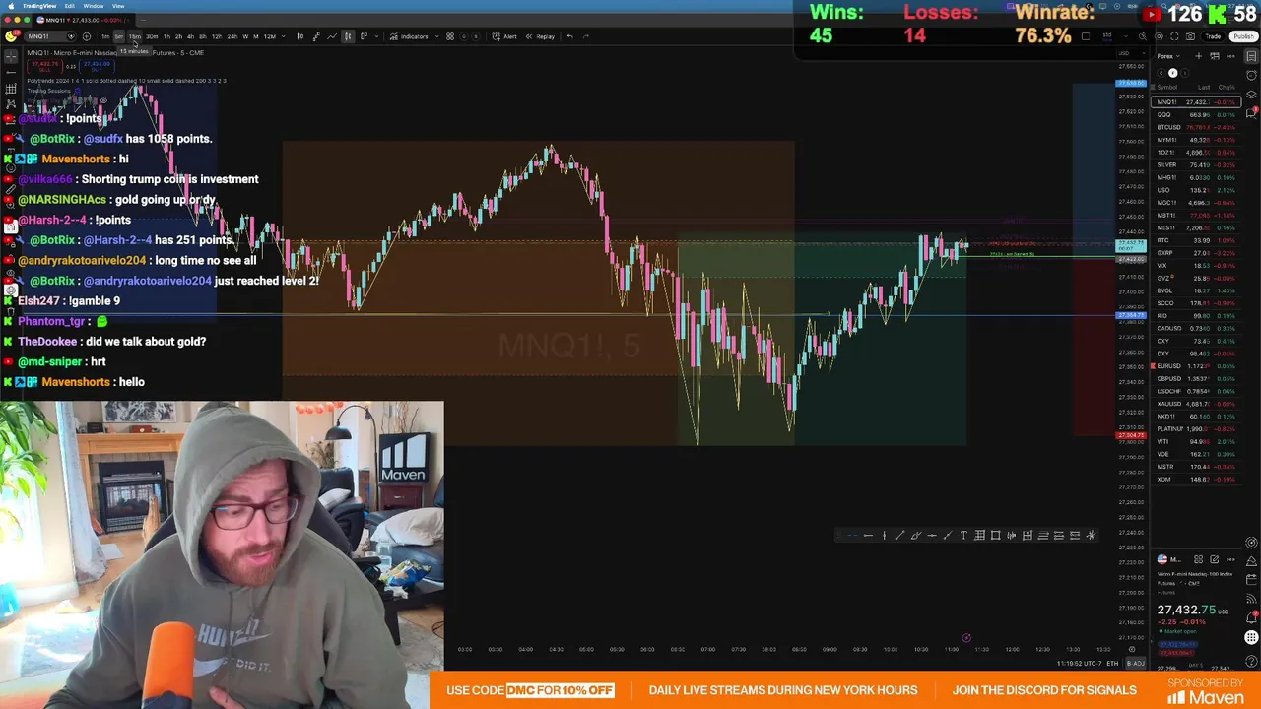Click the Redo arrow

click(586, 36)
